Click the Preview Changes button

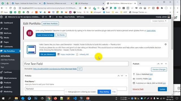[159, 70]
